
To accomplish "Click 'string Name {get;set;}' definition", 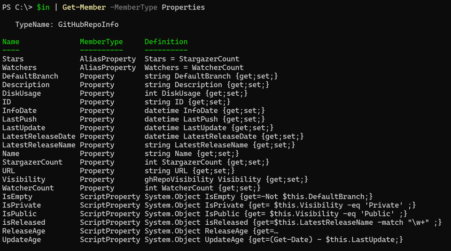I will (x=192, y=154).
